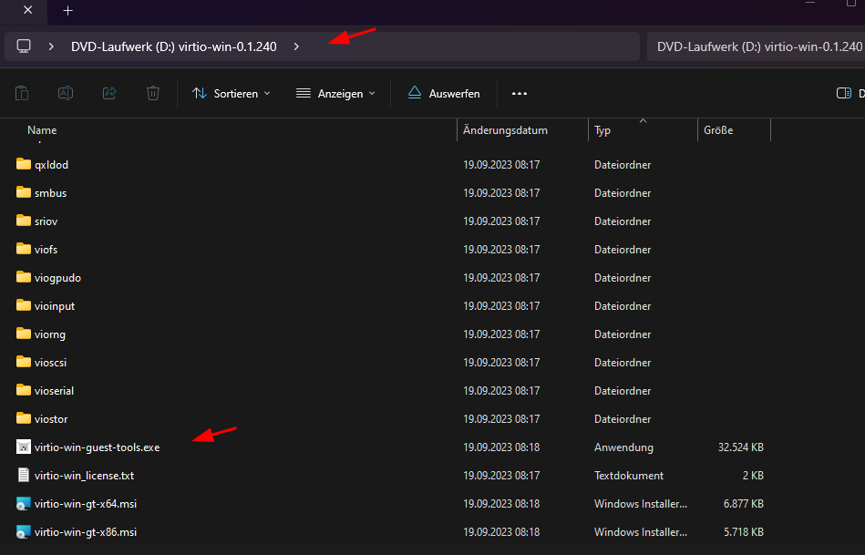This screenshot has height=555, width=865.
Task: Click the viofs folder name
Action: (x=46, y=250)
